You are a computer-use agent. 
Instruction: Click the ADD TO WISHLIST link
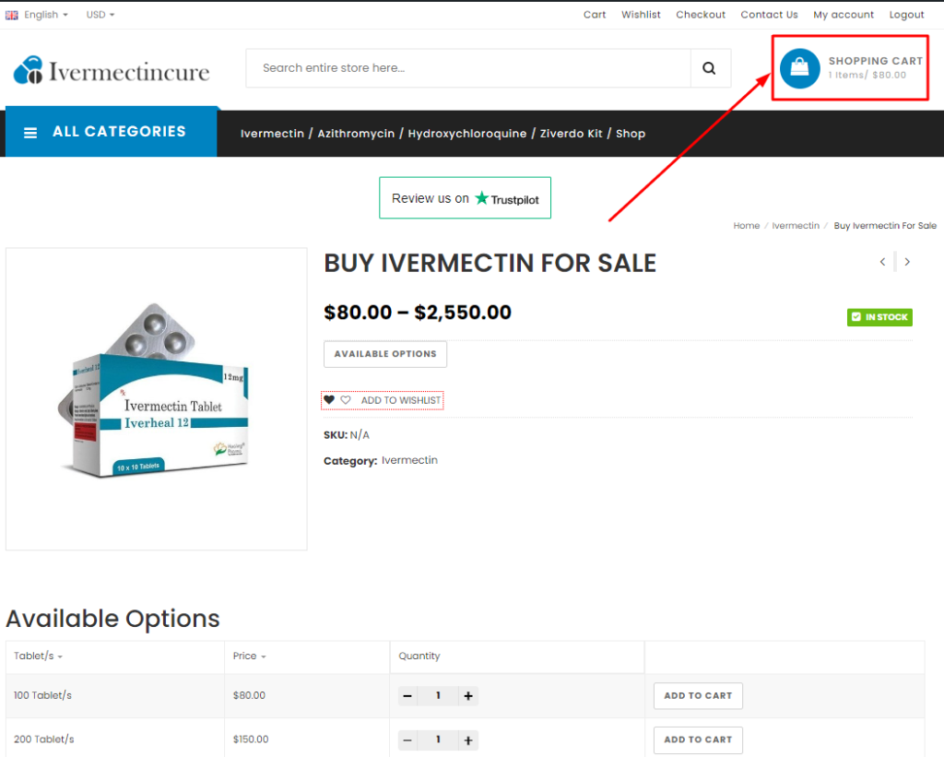tap(400, 400)
